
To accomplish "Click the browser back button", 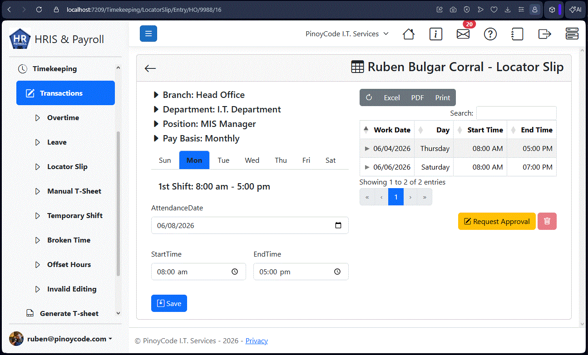I will 10,9.
